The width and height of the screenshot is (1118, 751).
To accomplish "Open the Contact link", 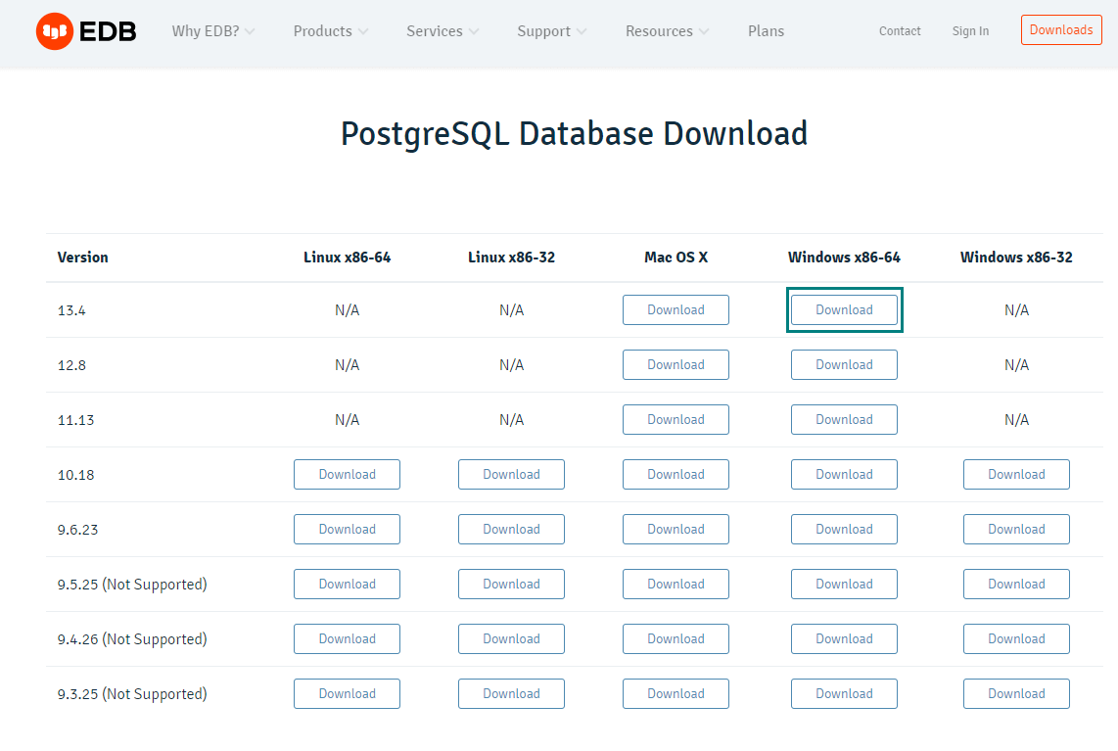I will [900, 31].
